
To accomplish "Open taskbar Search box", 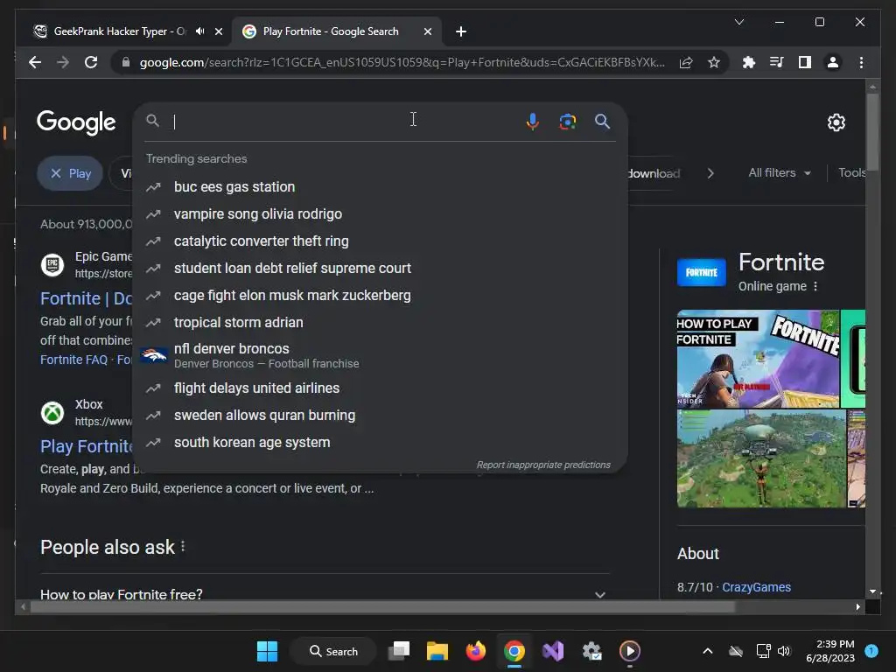I will pyautogui.click(x=333, y=651).
